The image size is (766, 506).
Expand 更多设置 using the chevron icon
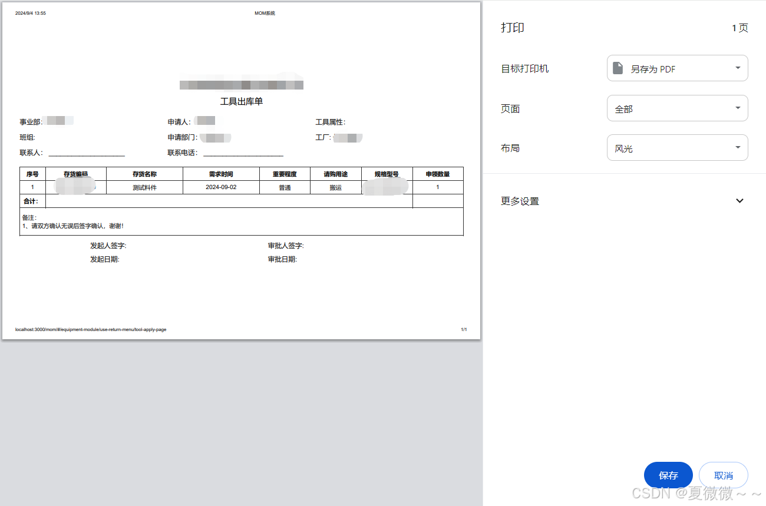click(739, 201)
